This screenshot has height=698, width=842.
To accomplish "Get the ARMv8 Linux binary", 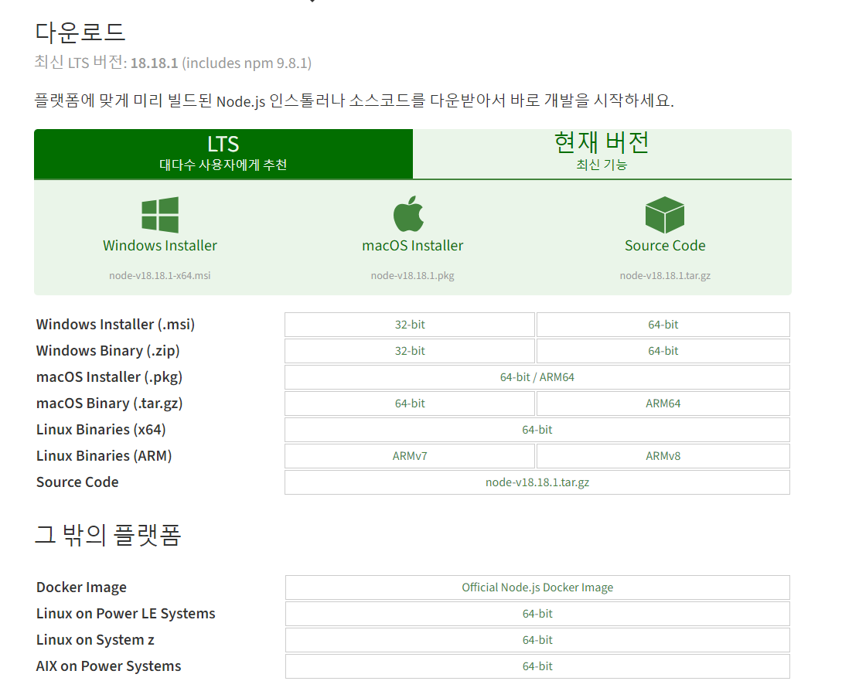I will 663,455.
